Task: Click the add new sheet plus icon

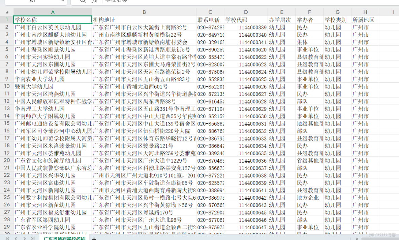Action: coord(94,238)
